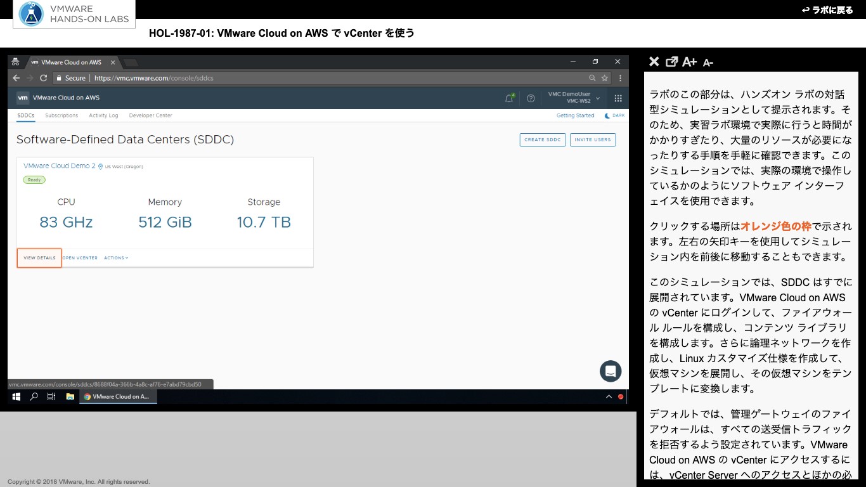Click the 83 GHz CPU value
866x487 pixels.
[66, 223]
